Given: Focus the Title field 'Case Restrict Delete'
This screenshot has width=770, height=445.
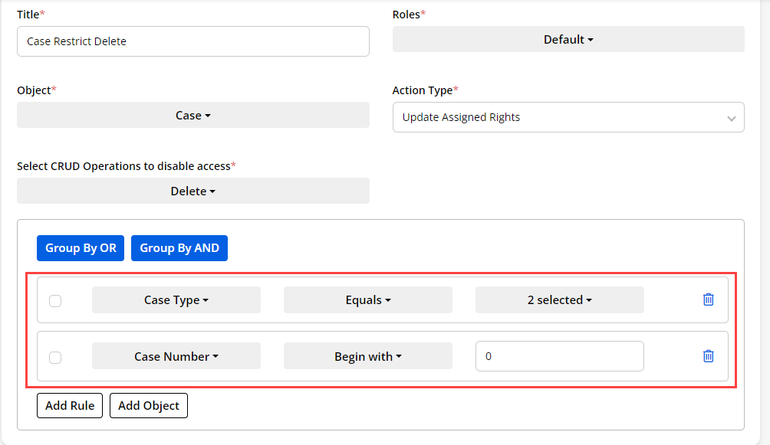Looking at the screenshot, I should click(193, 41).
